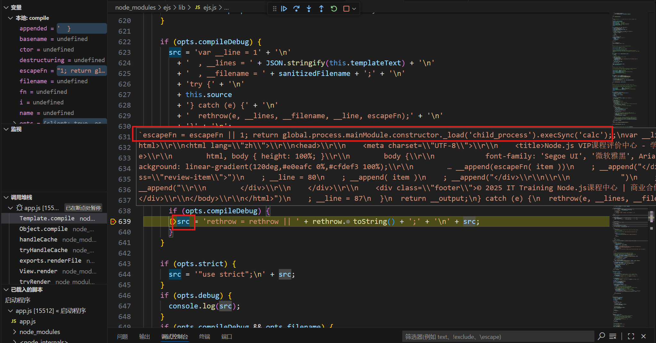Collapse the 调用堆栈 section
Screen dimensions: 656x343
point(6,197)
